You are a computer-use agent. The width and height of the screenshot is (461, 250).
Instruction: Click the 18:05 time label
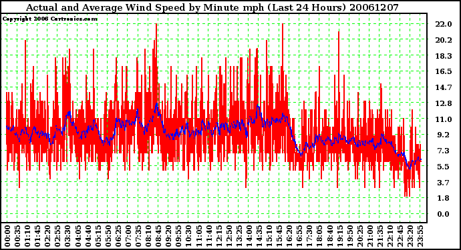point(319,236)
